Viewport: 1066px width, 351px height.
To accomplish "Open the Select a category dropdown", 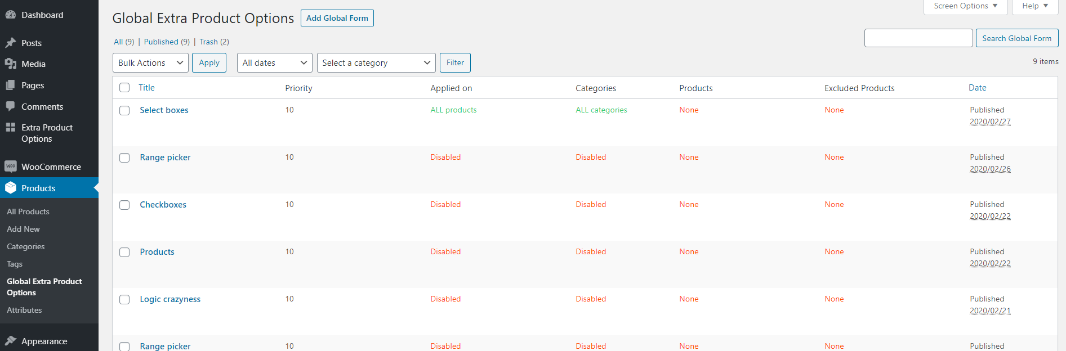I will click(x=376, y=63).
